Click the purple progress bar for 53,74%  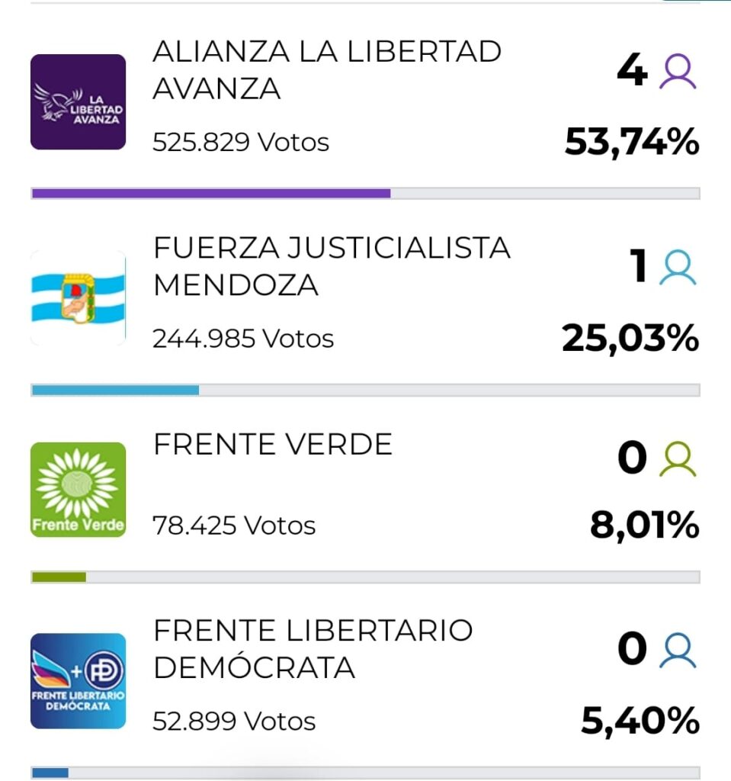tap(211, 193)
